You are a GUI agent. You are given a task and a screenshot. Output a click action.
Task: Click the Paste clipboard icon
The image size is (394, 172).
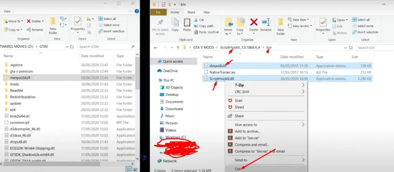coord(187,24)
